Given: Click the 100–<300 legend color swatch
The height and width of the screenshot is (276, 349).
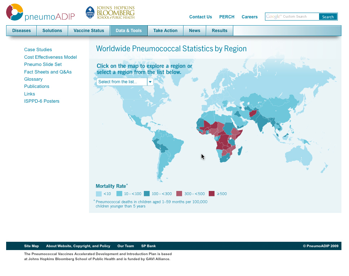Looking at the screenshot, I should [x=147, y=194].
